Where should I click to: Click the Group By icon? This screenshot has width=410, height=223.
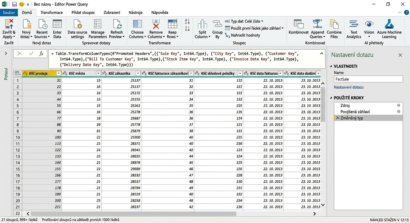pos(217,24)
